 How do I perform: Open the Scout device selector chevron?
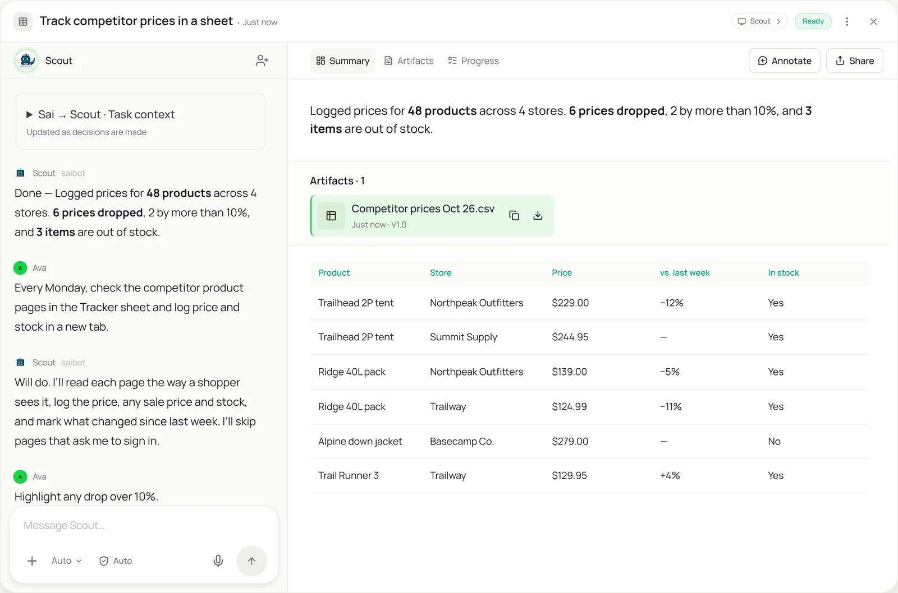coord(778,21)
